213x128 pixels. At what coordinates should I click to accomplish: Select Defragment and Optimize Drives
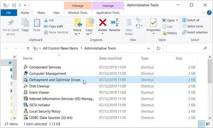(x=109, y=80)
